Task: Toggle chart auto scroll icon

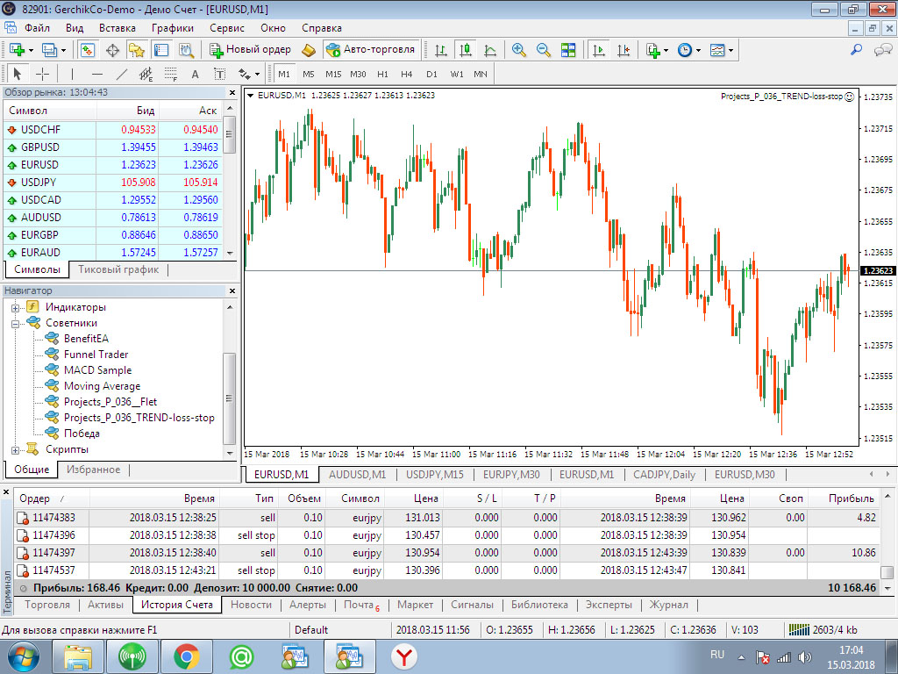Action: tap(598, 50)
